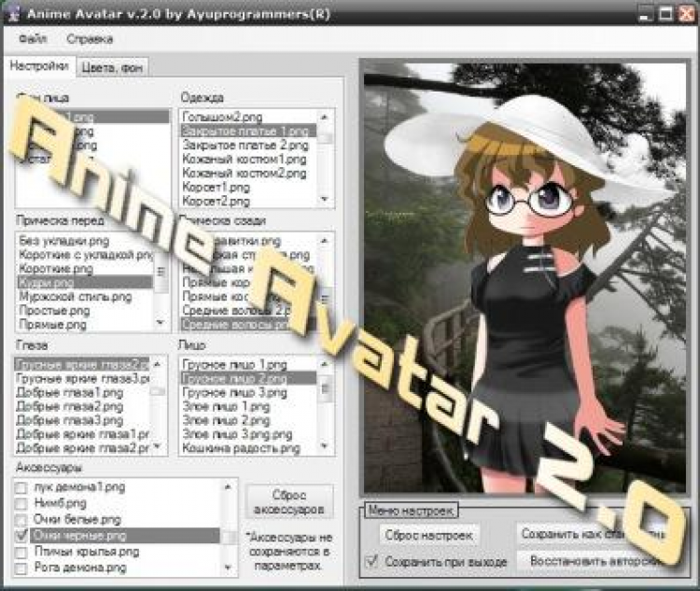Select Добрые глаза2.png eyes
700x591 pixels.
pyautogui.click(x=82, y=406)
